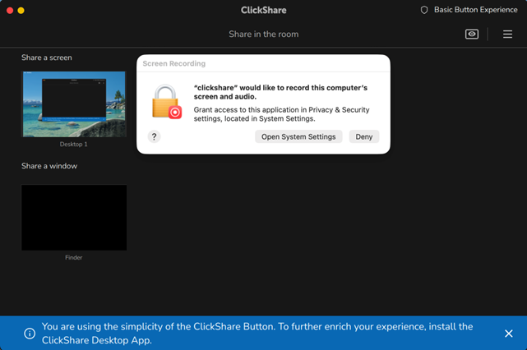The height and width of the screenshot is (350, 527).
Task: Click the install ClickShare Desktop App banner text
Action: coord(257,334)
